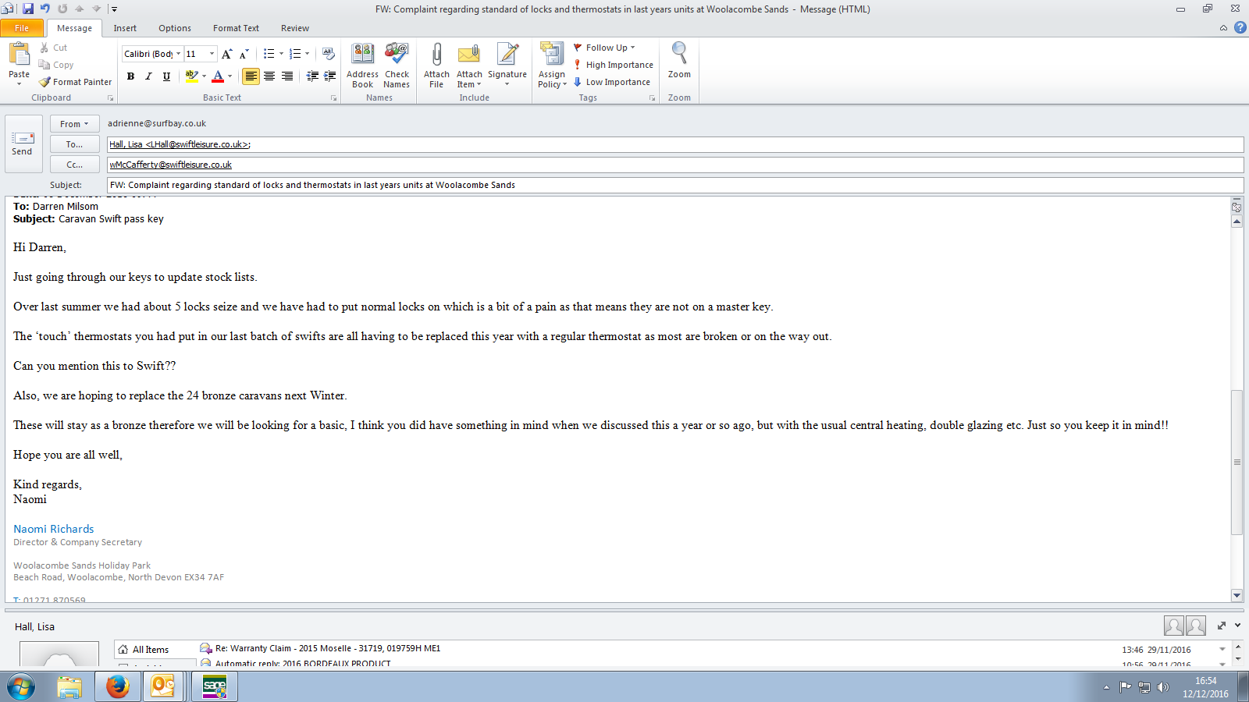Check Names of the recipients
The image size is (1249, 702).
tap(397, 66)
